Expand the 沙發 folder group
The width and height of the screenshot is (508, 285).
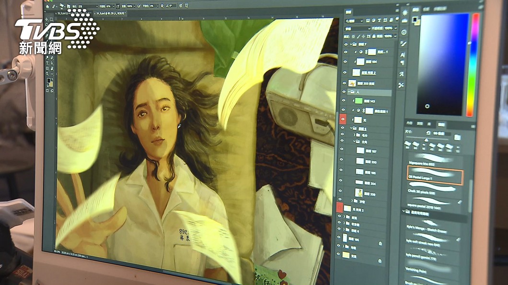[x=352, y=201]
